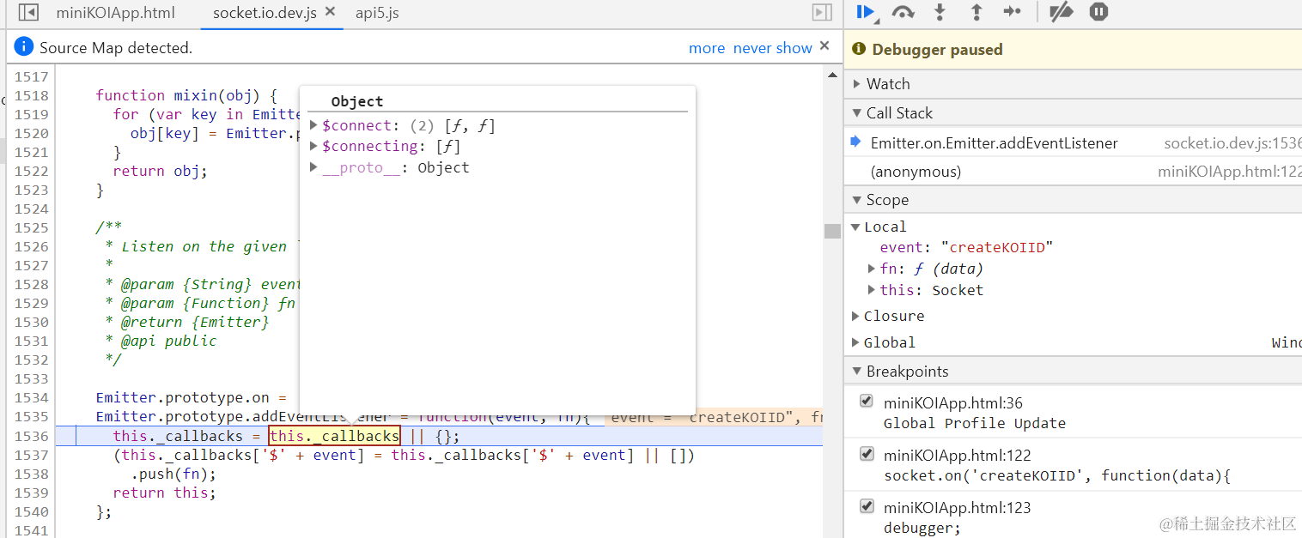Toggle pause on exceptions

tap(1098, 12)
